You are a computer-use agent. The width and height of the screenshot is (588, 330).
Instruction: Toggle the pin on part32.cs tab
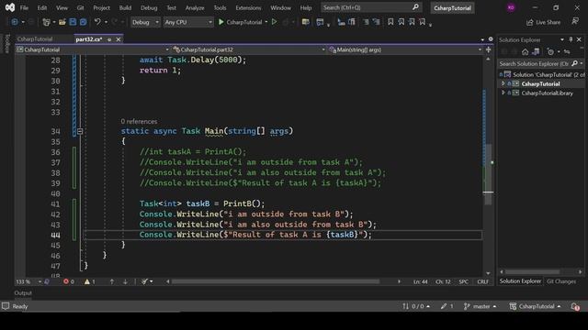tap(109, 39)
